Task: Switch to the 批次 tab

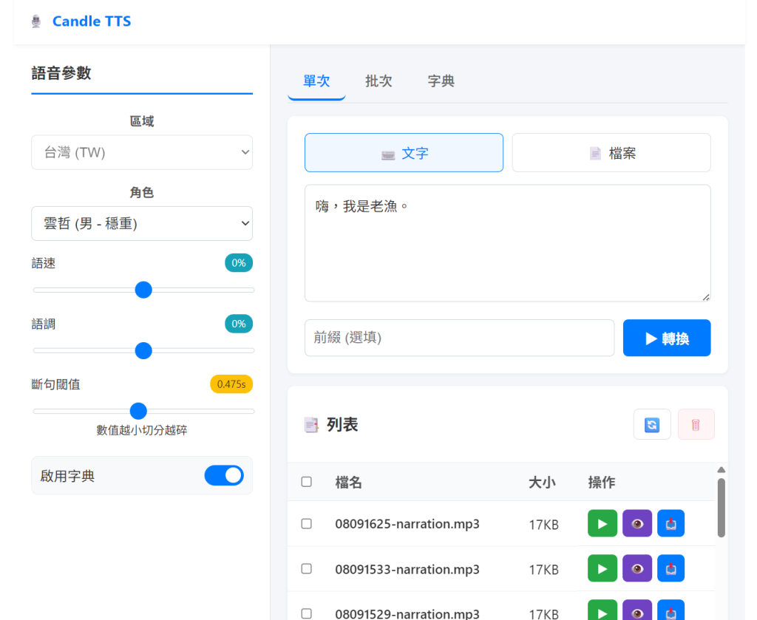Action: click(378, 81)
